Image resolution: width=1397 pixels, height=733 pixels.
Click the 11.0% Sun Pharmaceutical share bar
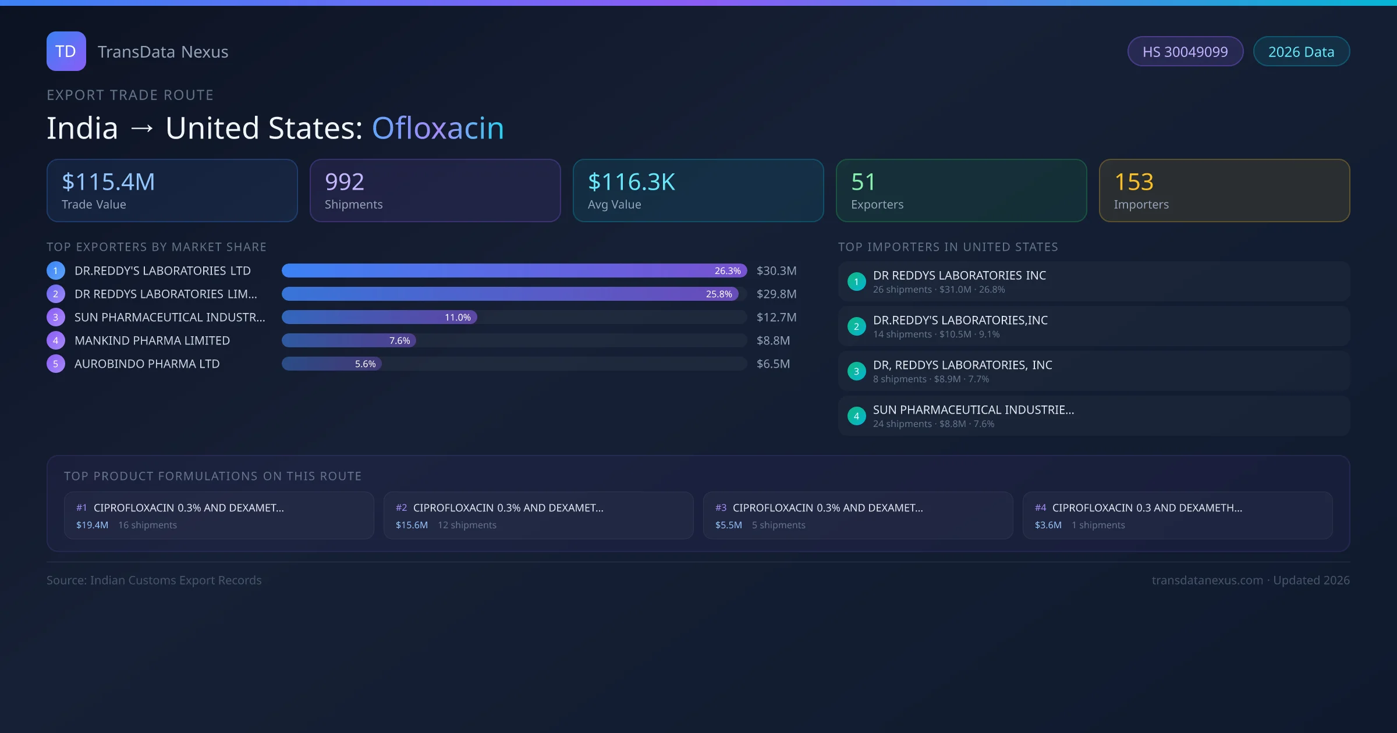[x=379, y=317]
